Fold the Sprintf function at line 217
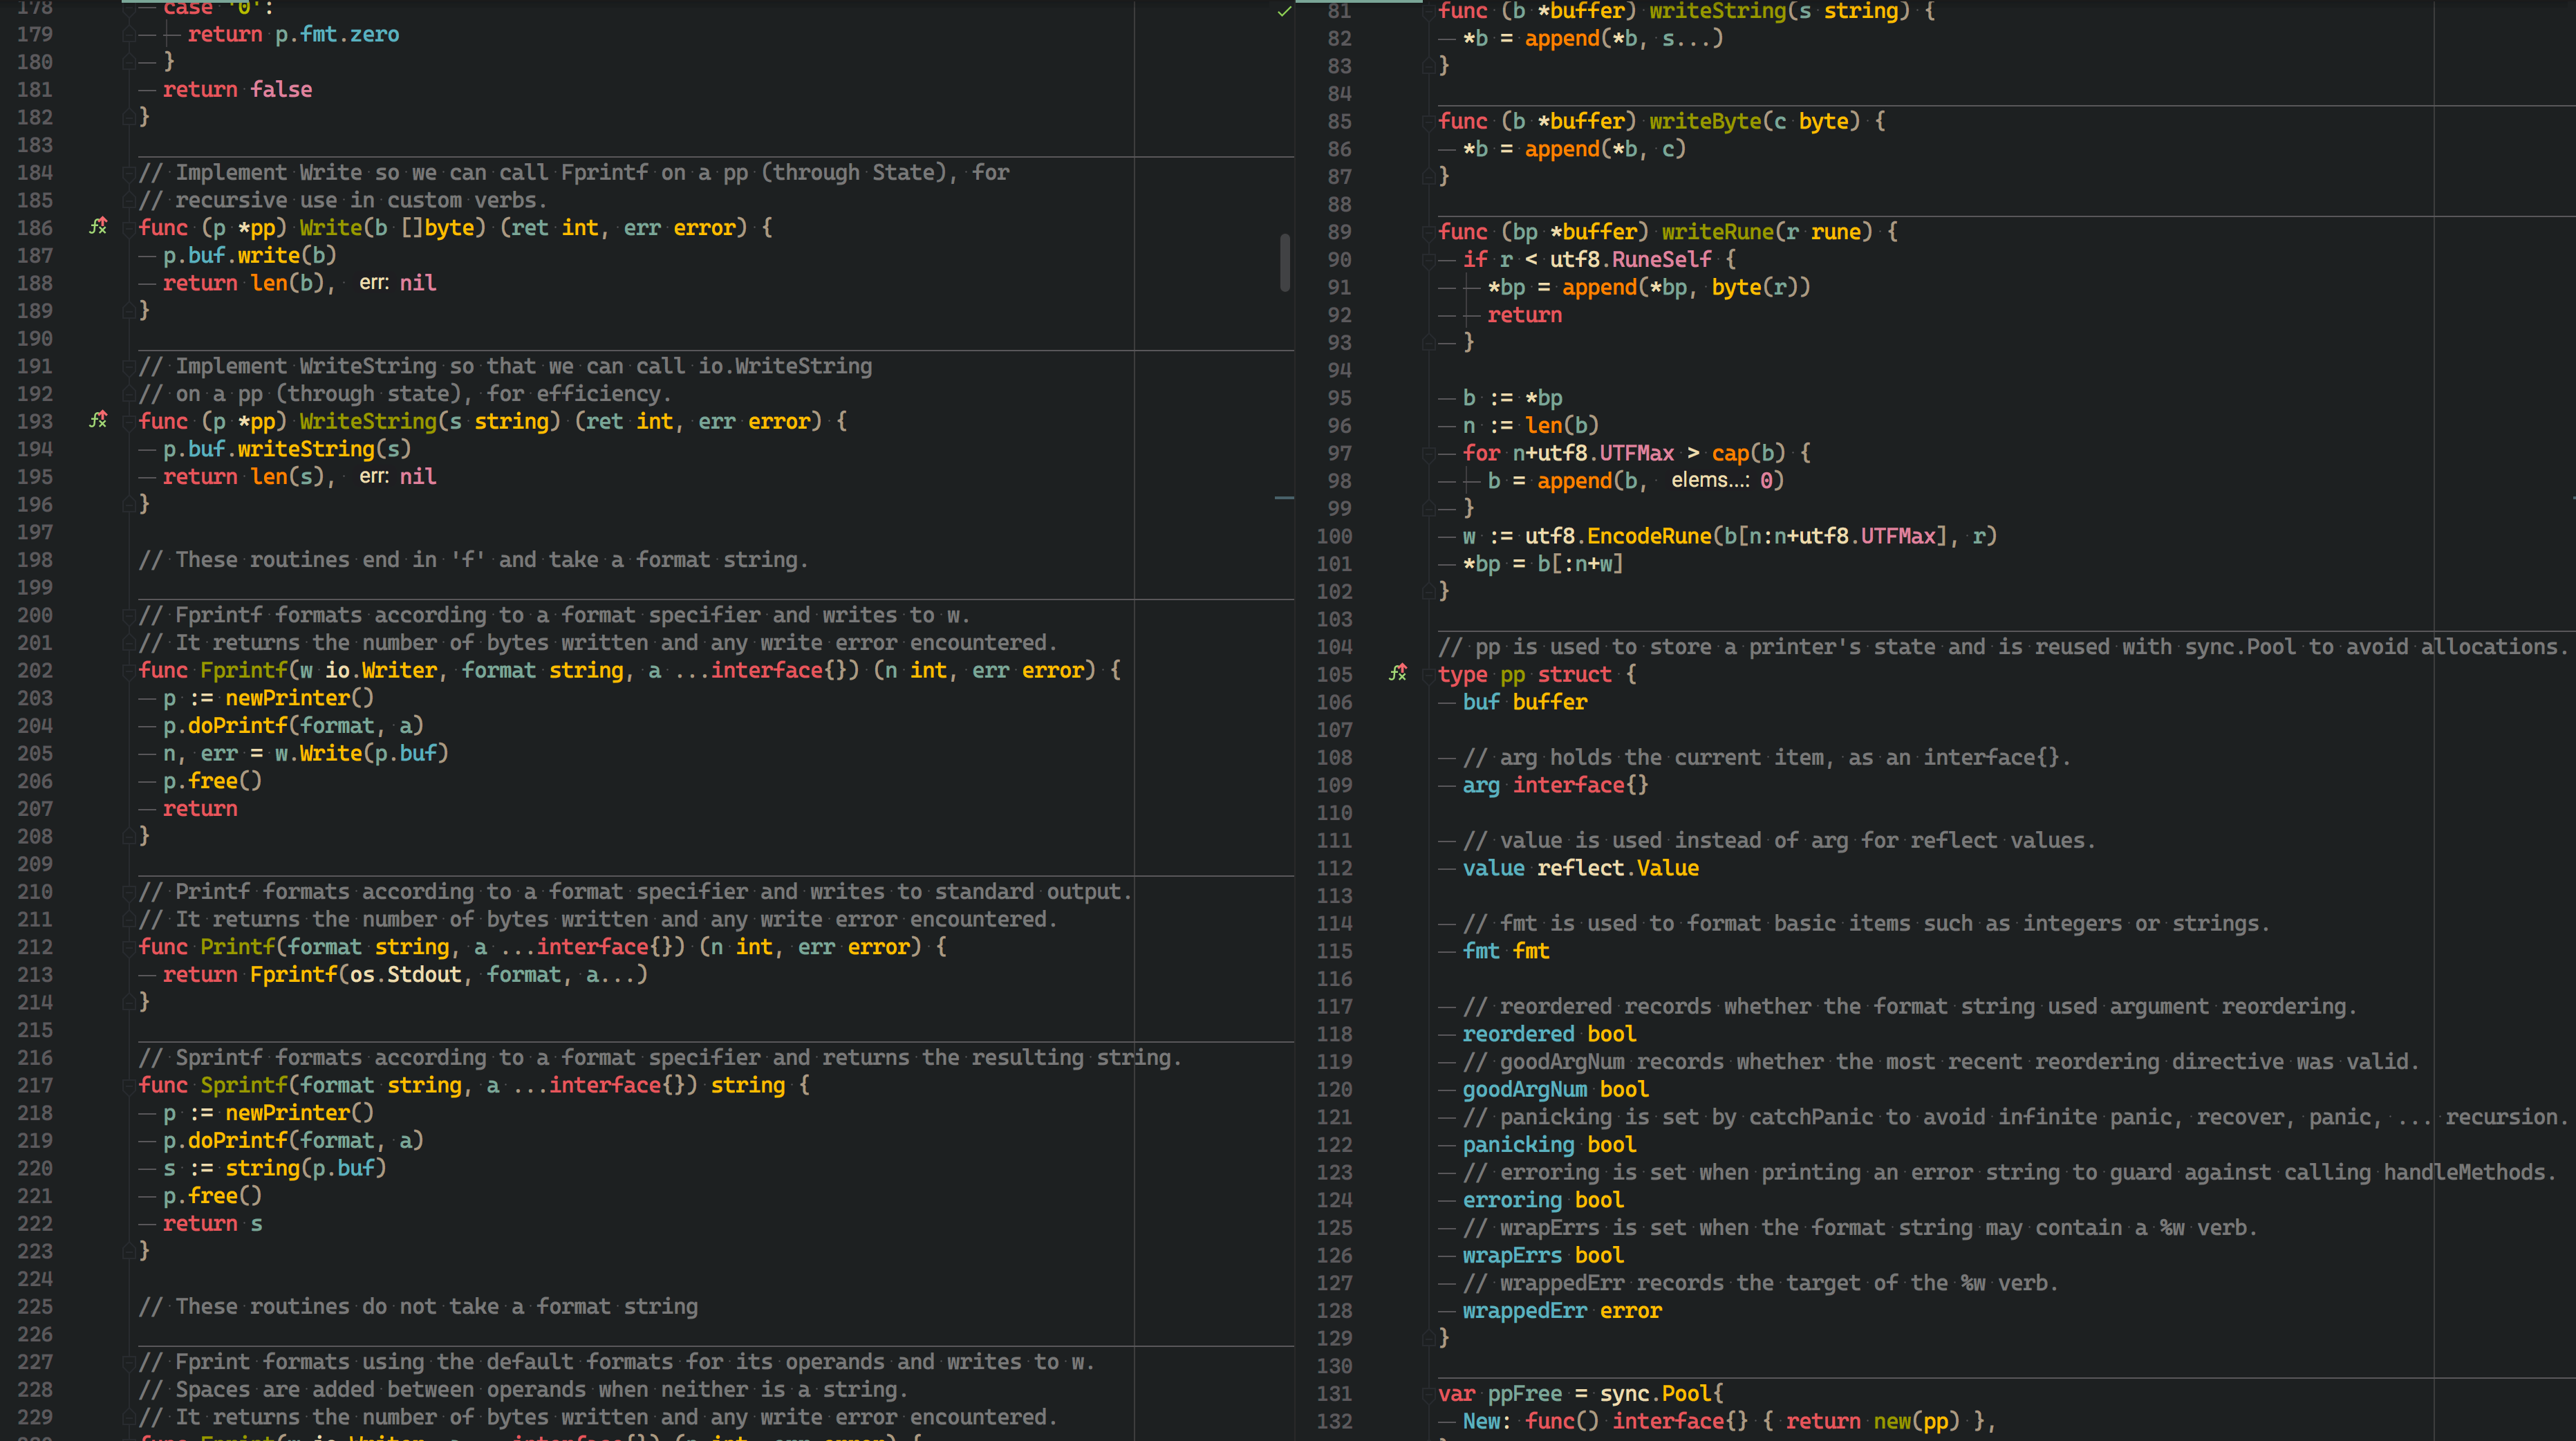 pos(128,1086)
